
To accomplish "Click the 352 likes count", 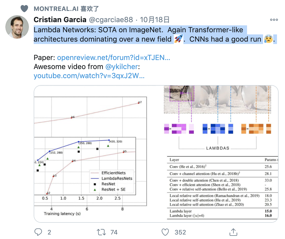I will 180,232.
